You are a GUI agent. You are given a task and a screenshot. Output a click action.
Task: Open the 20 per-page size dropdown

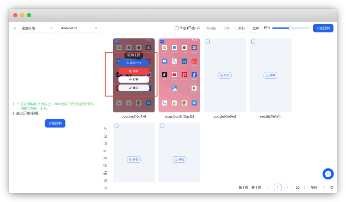pyautogui.click(x=300, y=187)
